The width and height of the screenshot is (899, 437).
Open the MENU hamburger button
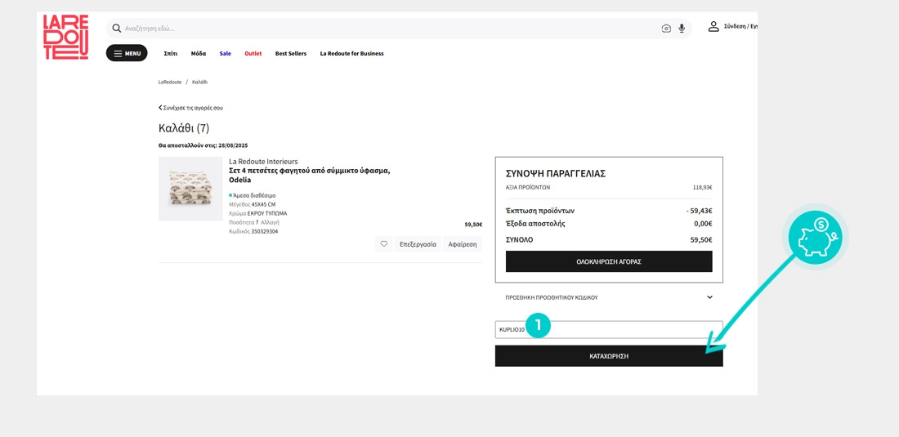tap(127, 54)
